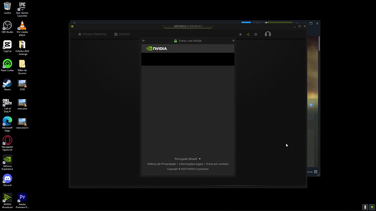Select OBS Studio desktop icon
Viewport: 376px width, 211px height.
pos(7,27)
